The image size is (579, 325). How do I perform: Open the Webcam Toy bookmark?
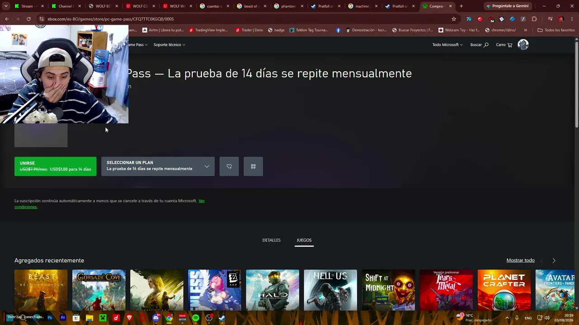tap(459, 30)
